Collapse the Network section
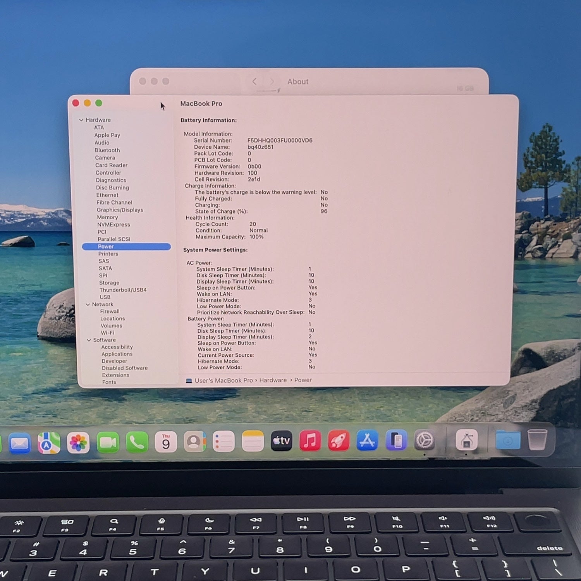This screenshot has height=581, width=581. [88, 304]
